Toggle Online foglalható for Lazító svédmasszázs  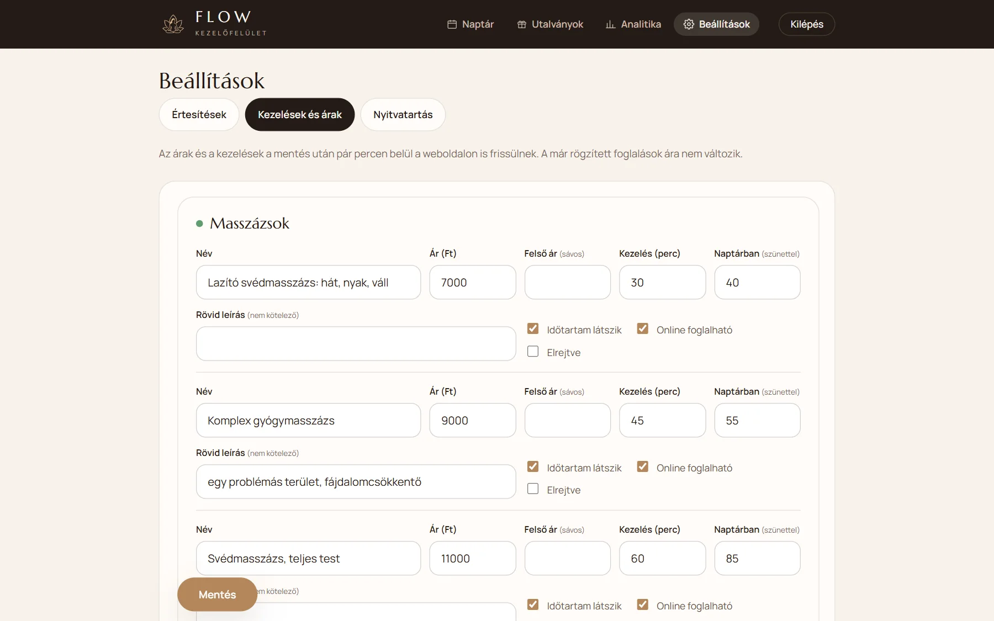click(x=643, y=329)
